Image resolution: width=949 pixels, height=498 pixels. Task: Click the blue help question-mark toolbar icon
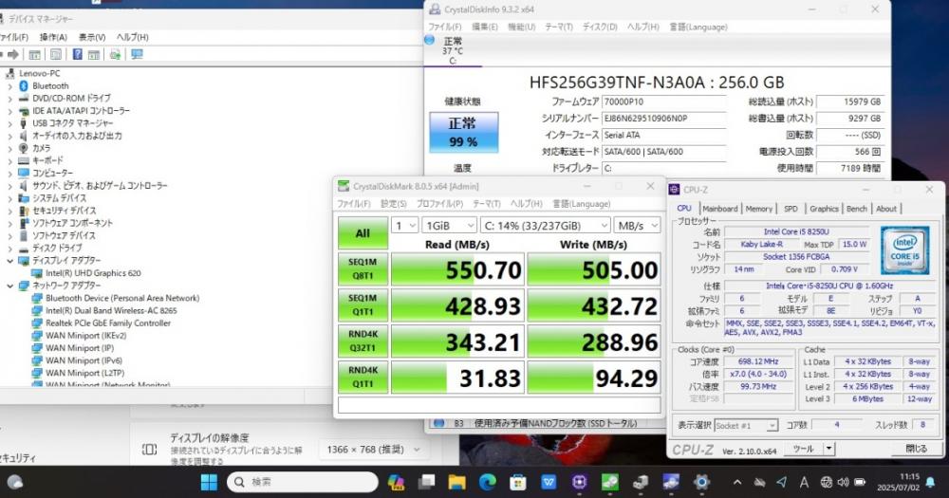click(x=78, y=54)
